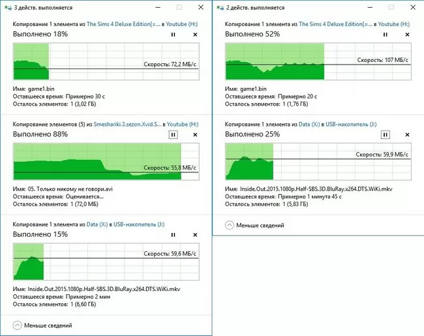Cancel the Smeshariki 88% copy operation
The width and height of the screenshot is (424, 336).
click(195, 134)
